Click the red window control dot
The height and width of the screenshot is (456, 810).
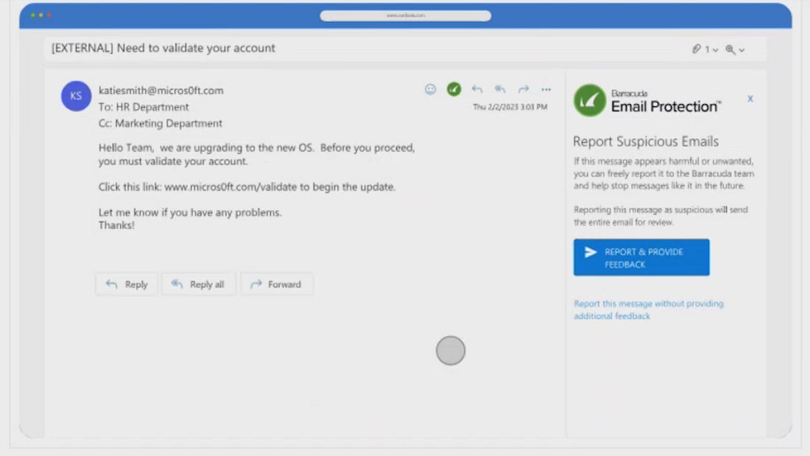tap(49, 15)
